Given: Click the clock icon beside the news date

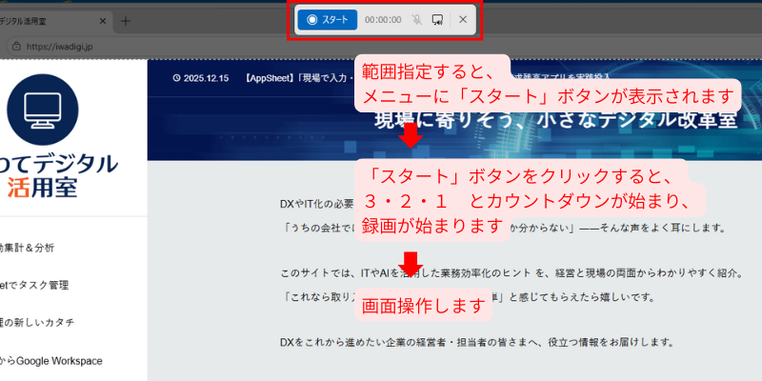Looking at the screenshot, I should tap(176, 78).
